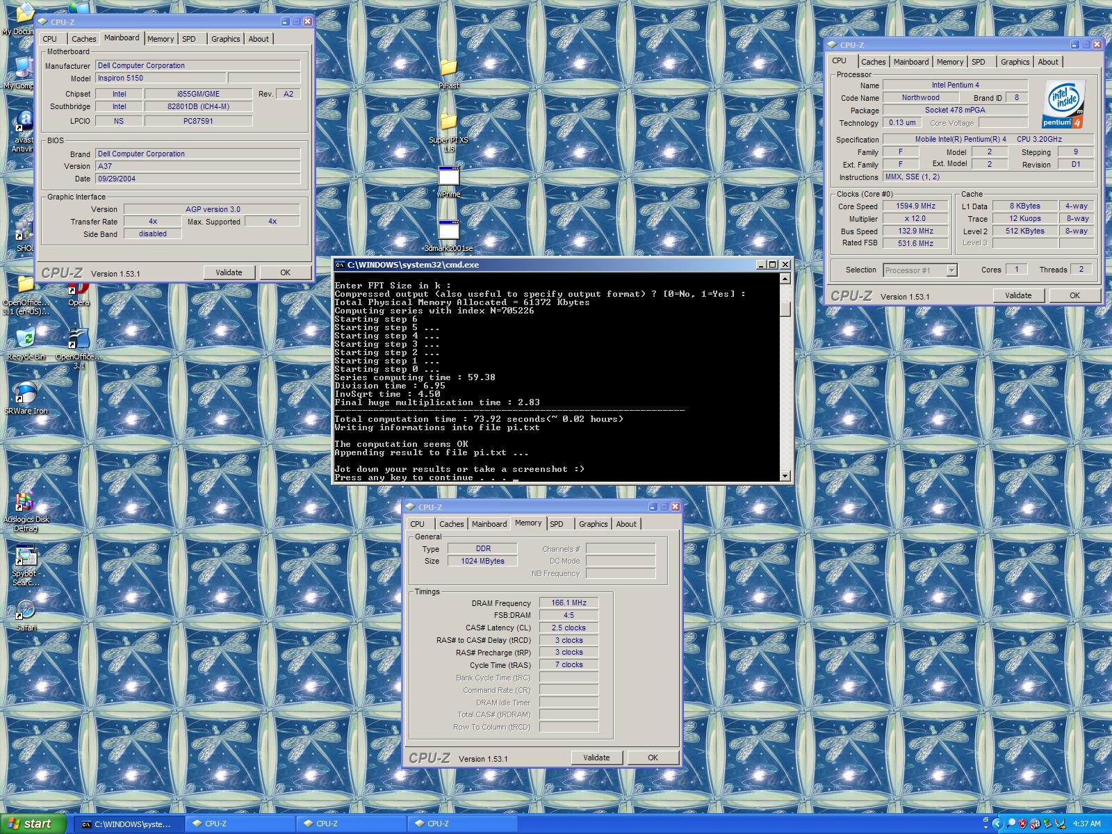Open the Processor #1 selection dropdown
The image size is (1112, 834).
click(x=952, y=270)
